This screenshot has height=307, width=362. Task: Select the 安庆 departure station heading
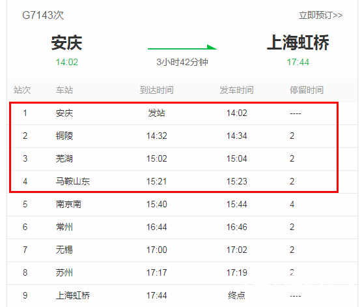66,43
